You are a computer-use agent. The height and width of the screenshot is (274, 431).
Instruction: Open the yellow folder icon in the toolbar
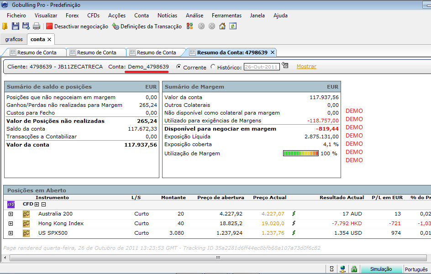[5, 26]
